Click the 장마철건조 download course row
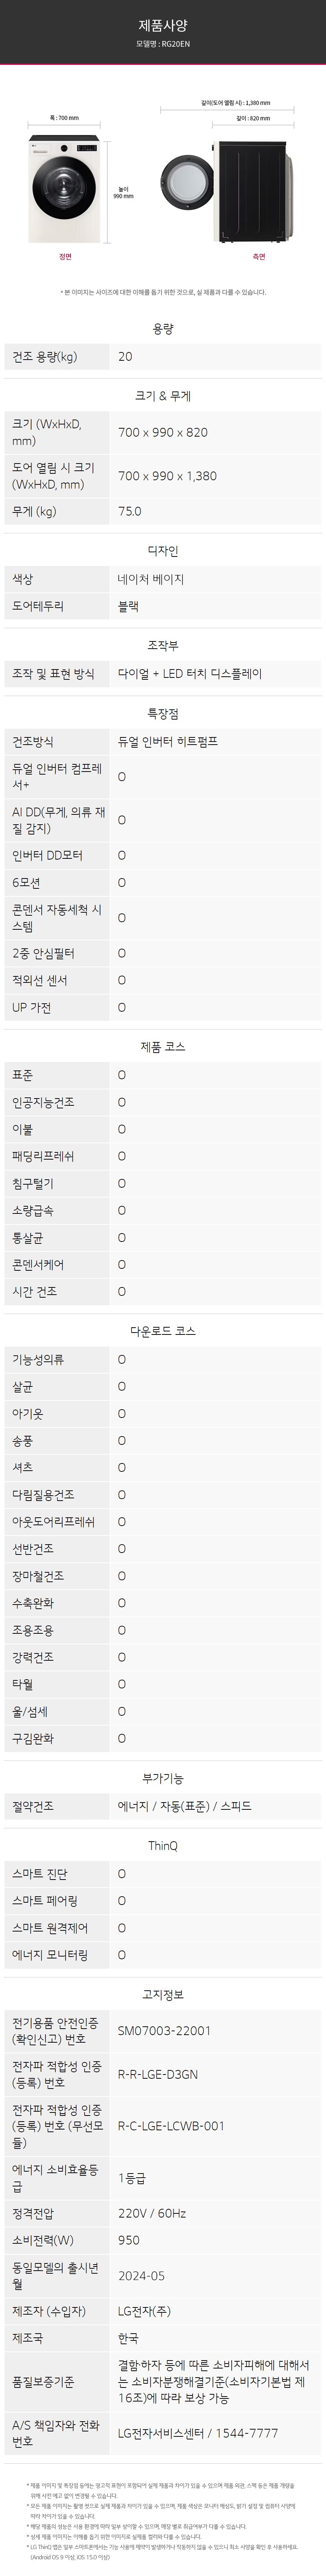The height and width of the screenshot is (2576, 326). point(163,1576)
